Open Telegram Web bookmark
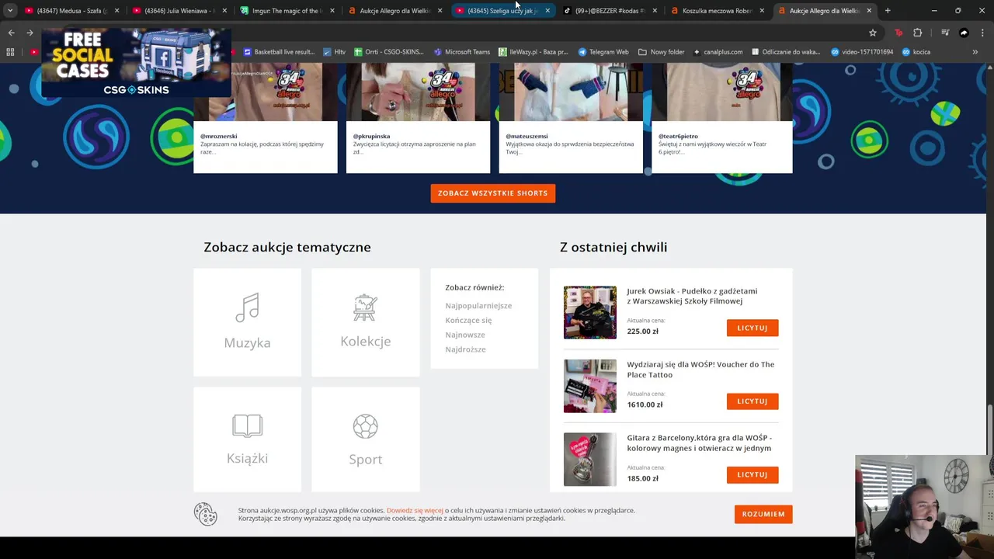Screen dimensions: 994x559 603,52
